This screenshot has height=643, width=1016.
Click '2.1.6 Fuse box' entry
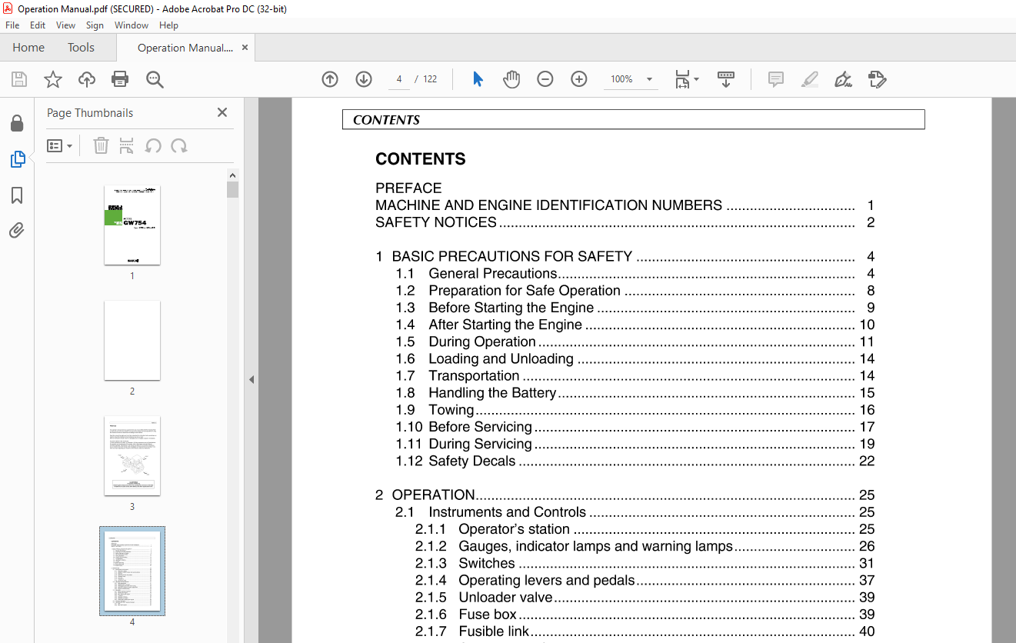coord(645,614)
